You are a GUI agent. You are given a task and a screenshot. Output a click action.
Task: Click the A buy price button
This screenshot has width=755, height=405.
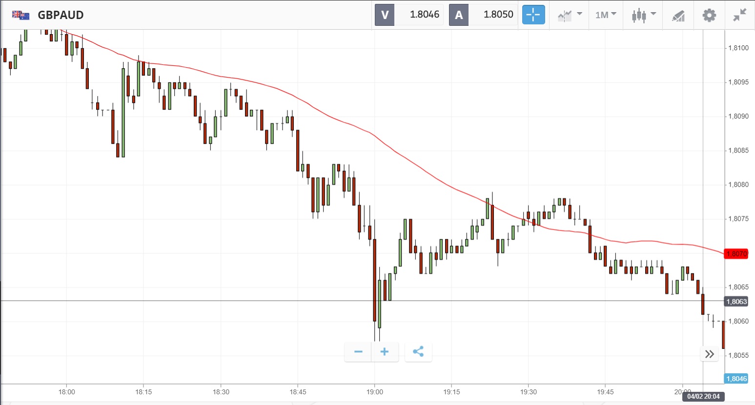point(483,15)
